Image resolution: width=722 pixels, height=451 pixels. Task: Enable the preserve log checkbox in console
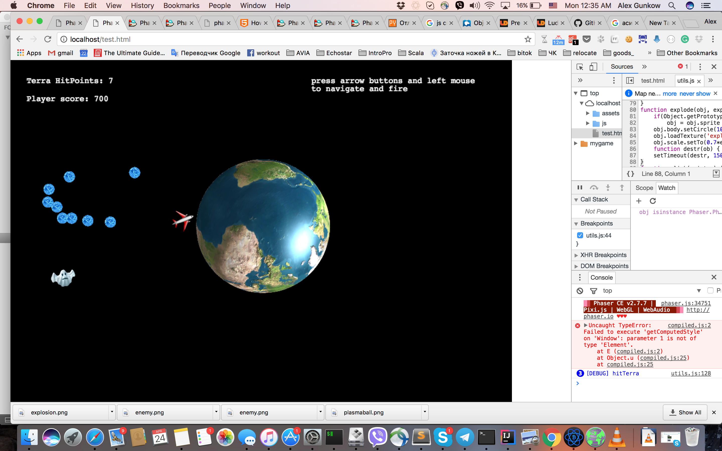tap(710, 291)
